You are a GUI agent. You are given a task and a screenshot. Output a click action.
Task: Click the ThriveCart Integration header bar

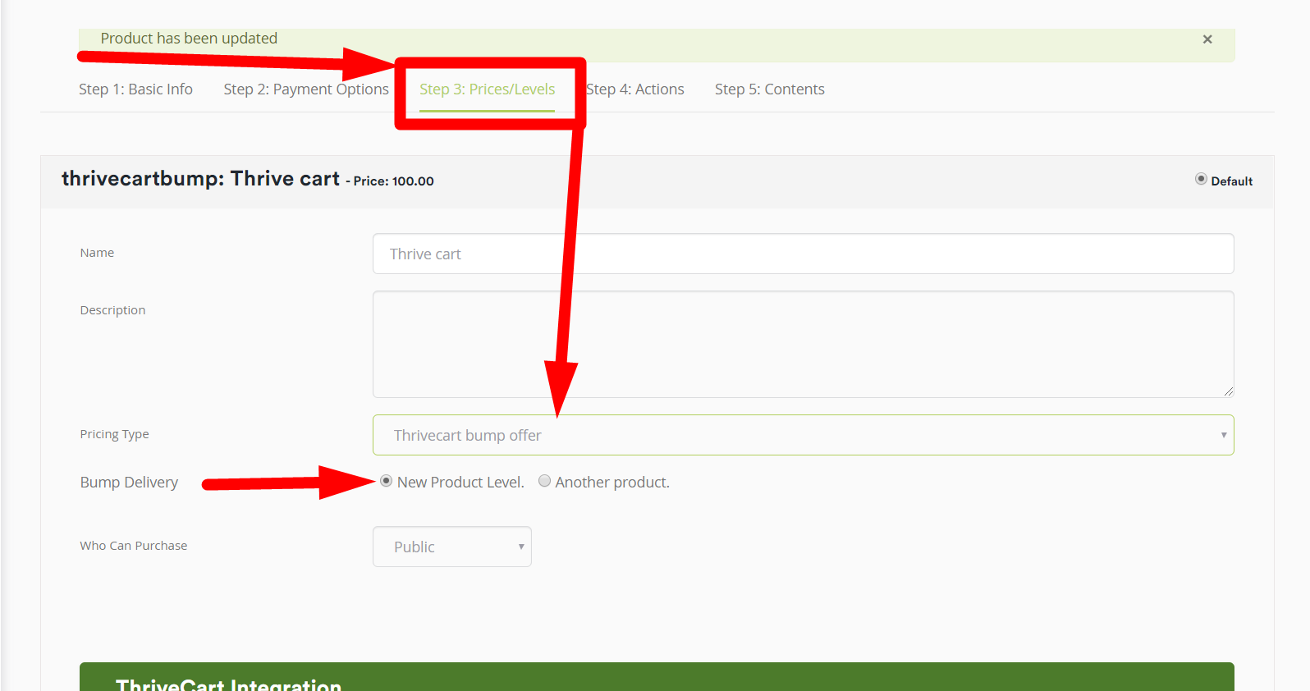(x=657, y=677)
